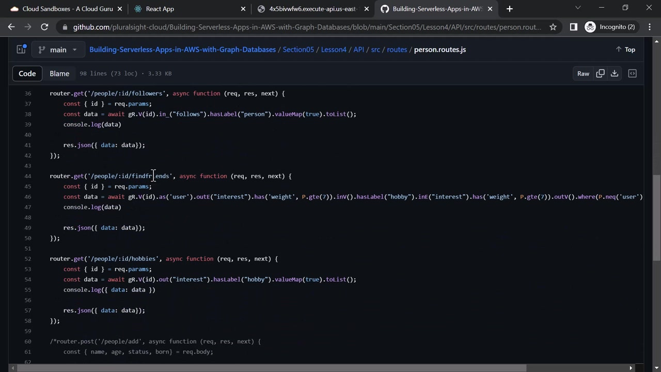
Task: Open the symbols panel icon
Action: (632, 73)
